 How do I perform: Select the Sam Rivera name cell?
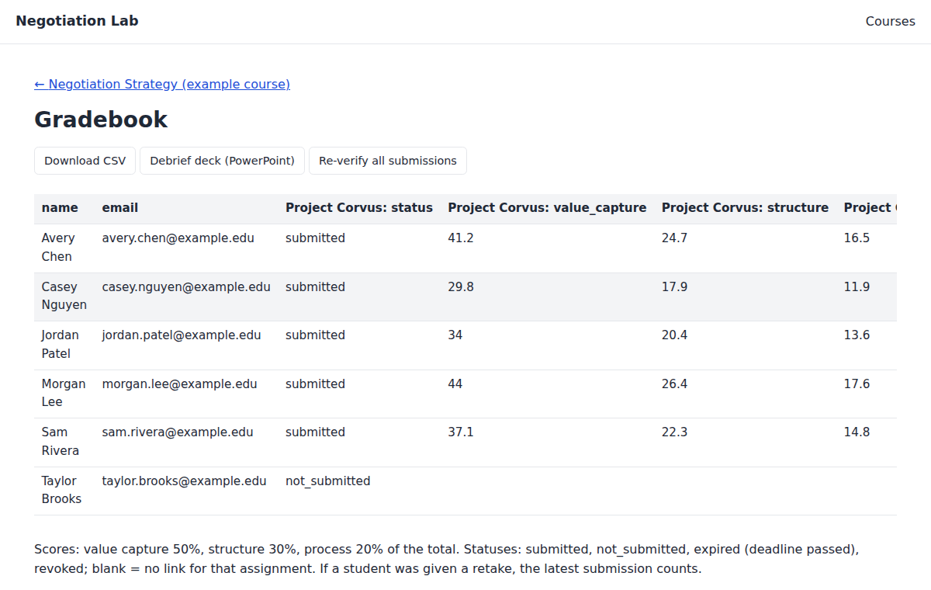click(64, 442)
